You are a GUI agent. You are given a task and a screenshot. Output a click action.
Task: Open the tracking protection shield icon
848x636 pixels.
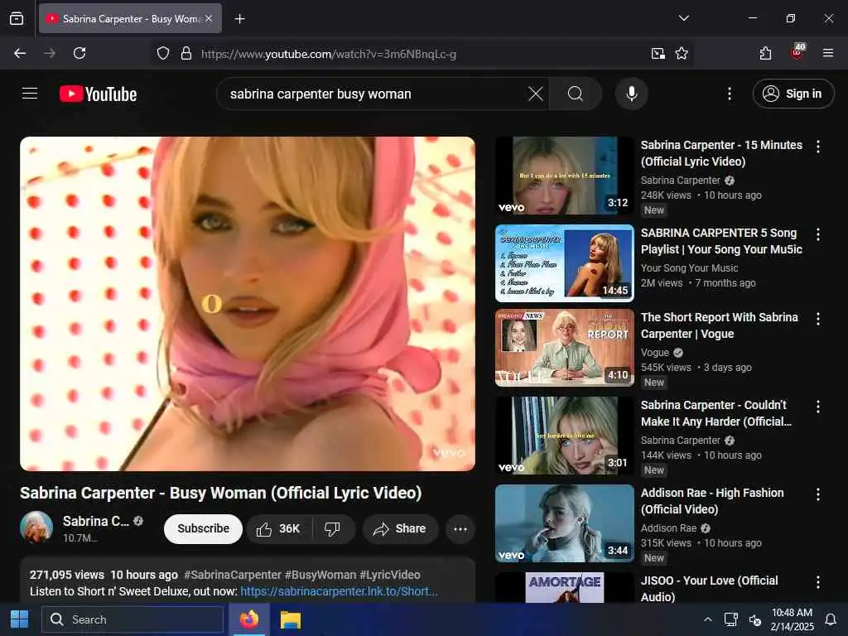click(x=163, y=53)
